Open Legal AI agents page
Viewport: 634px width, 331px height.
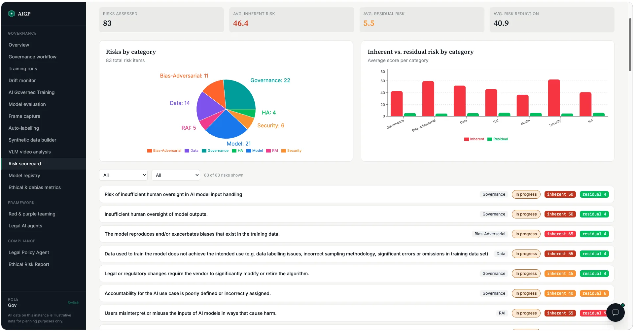[25, 226]
